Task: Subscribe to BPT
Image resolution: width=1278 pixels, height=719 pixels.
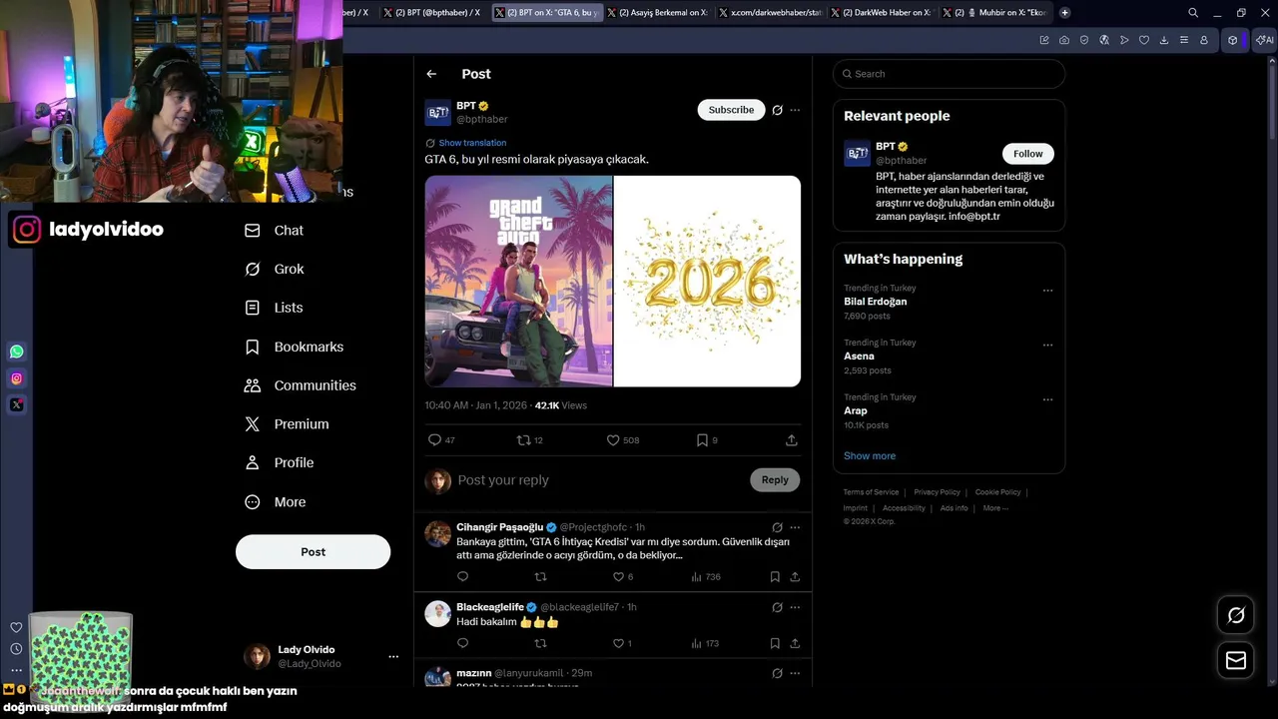Action: click(731, 110)
